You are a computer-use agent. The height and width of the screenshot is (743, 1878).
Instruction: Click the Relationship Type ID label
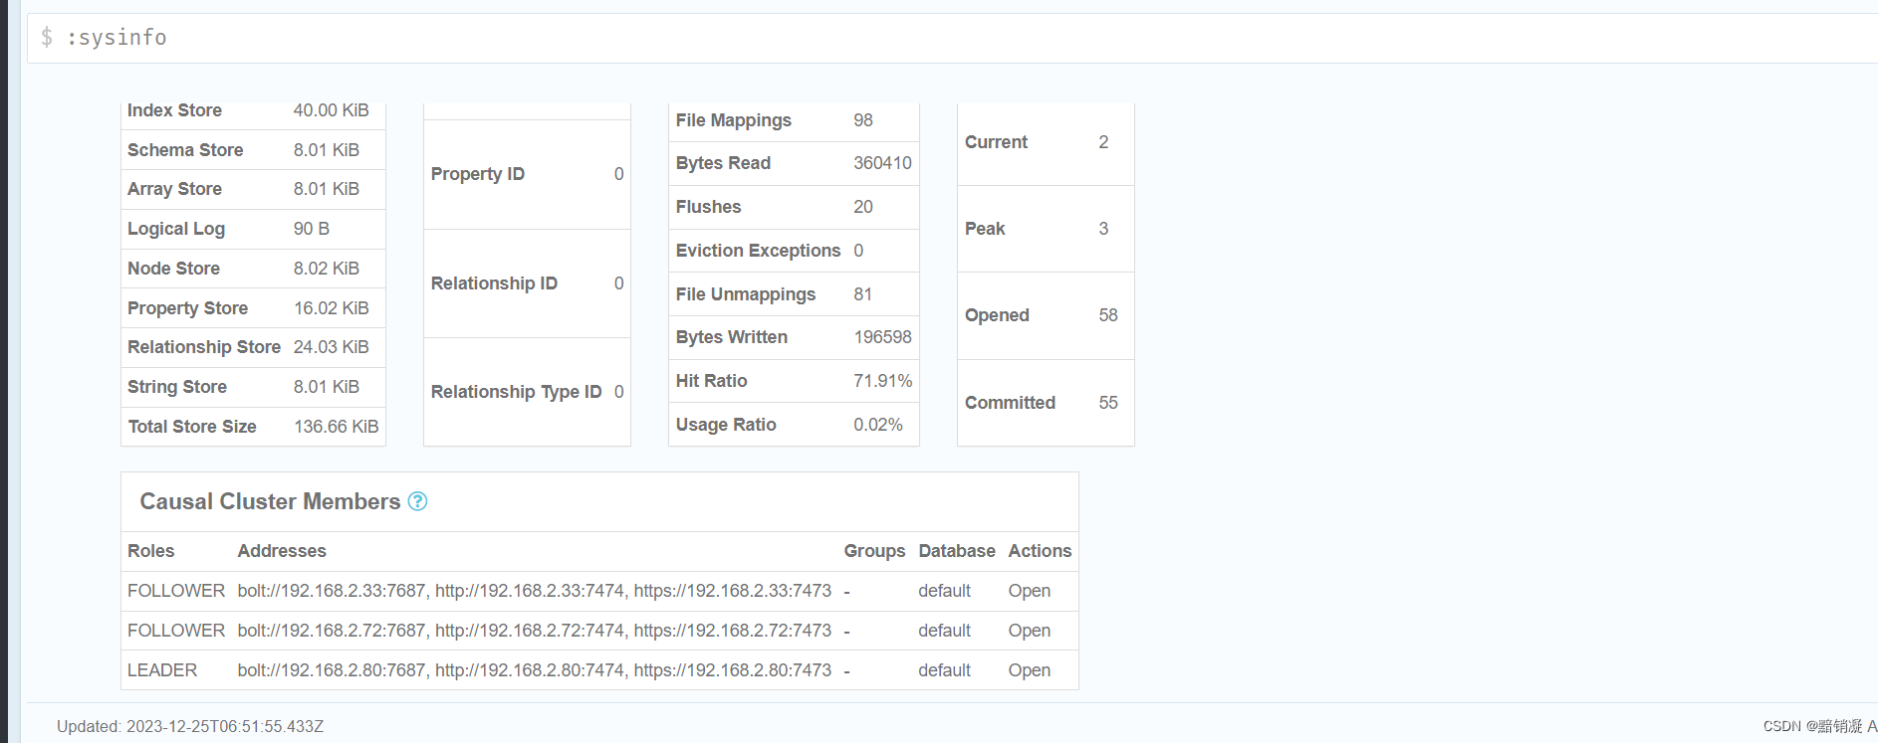516,392
